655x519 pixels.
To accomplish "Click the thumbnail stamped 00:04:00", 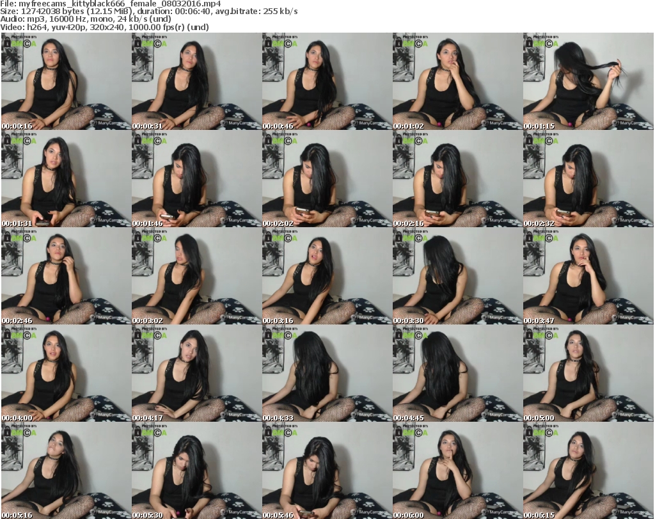I will point(66,373).
